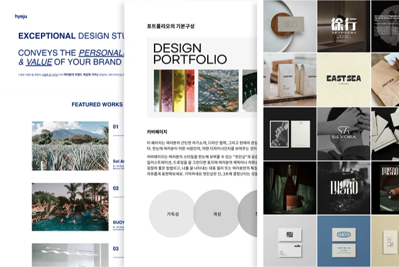Open the brown paper bag EAST SEA tile
Viewport: 399px width, 267px height.
pyautogui.click(x=385, y=80)
